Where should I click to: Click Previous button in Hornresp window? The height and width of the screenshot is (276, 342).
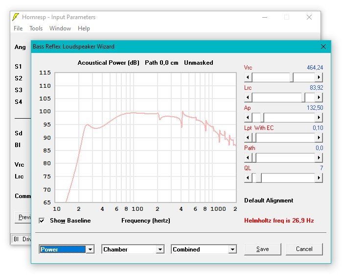(23, 217)
